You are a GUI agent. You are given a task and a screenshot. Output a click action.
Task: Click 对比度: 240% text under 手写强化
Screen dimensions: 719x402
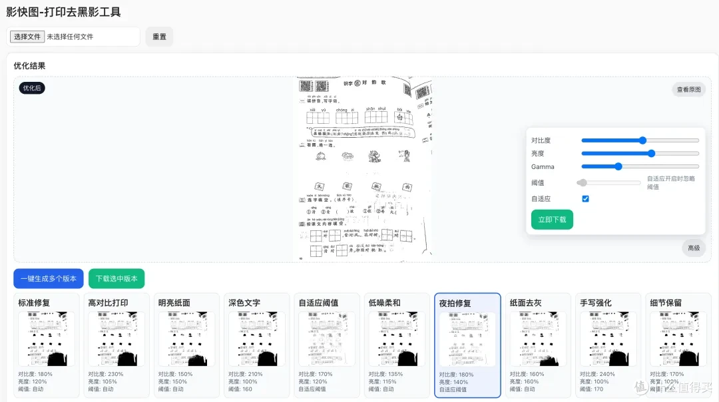click(597, 374)
